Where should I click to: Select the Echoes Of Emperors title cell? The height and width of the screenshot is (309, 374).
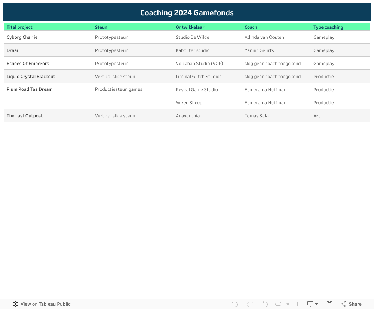pos(28,64)
